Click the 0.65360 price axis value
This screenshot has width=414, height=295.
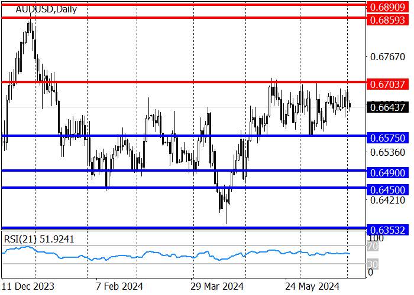[x=387, y=152]
